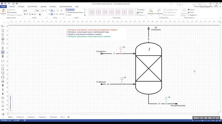Click the Paste clipboard icon

[3, 11]
